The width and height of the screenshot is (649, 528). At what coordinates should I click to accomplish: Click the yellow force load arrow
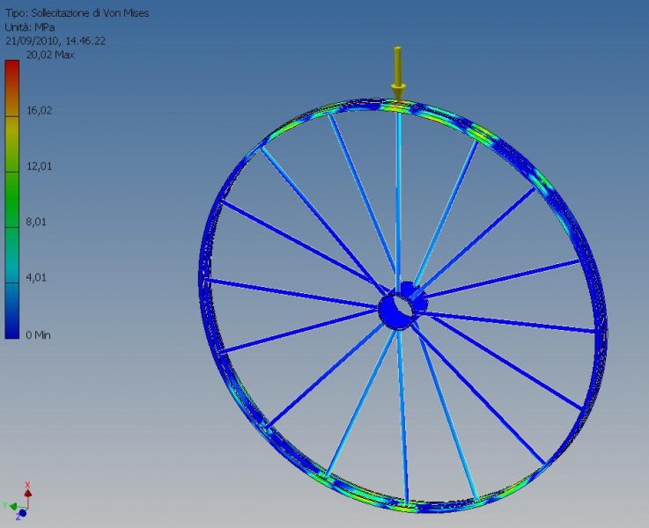tap(398, 73)
